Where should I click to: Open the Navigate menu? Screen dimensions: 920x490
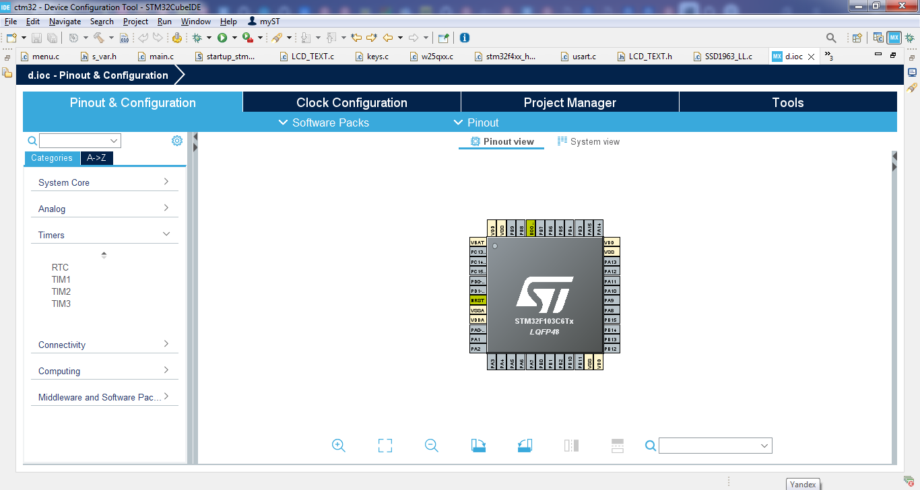(65, 22)
